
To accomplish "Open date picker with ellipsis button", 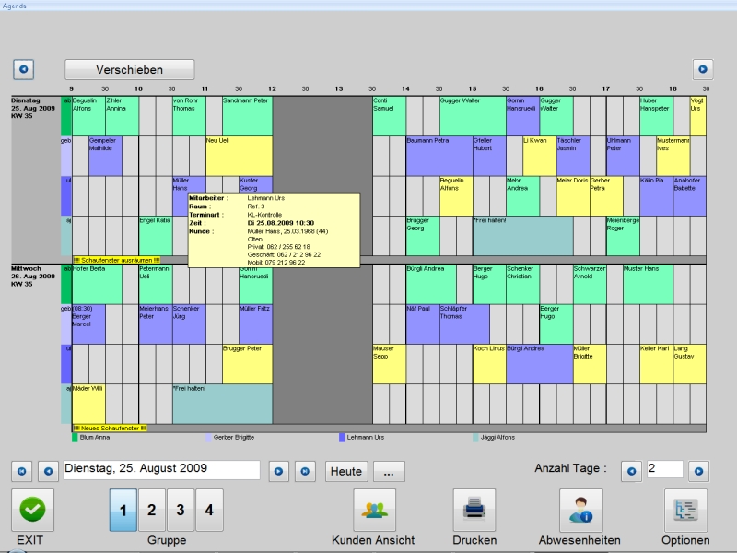I will click(x=389, y=471).
